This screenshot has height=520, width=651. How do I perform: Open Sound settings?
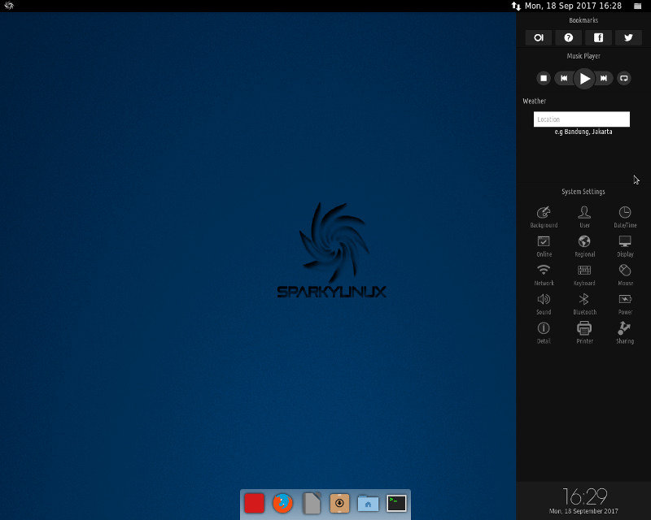[544, 304]
